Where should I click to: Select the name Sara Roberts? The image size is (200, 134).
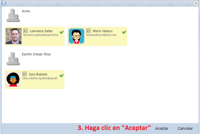(x=38, y=74)
